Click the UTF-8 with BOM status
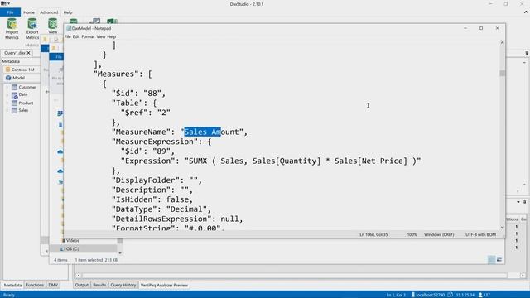530x298 pixels. (x=480, y=234)
